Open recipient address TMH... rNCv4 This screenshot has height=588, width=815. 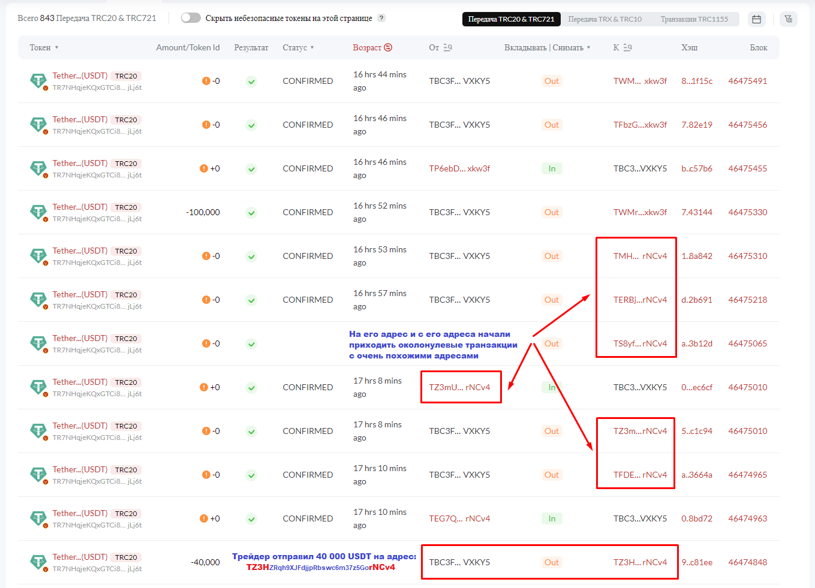(x=640, y=256)
